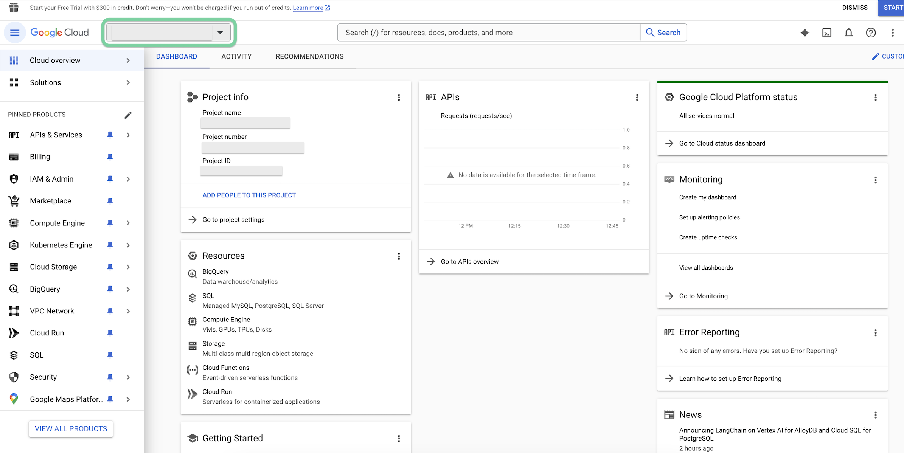Open News card three-dot menu
The width and height of the screenshot is (904, 453).
(x=876, y=415)
